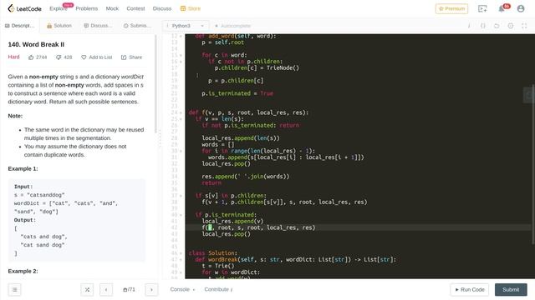Click the heart Add to List icon
The image size is (535, 300).
(84, 57)
